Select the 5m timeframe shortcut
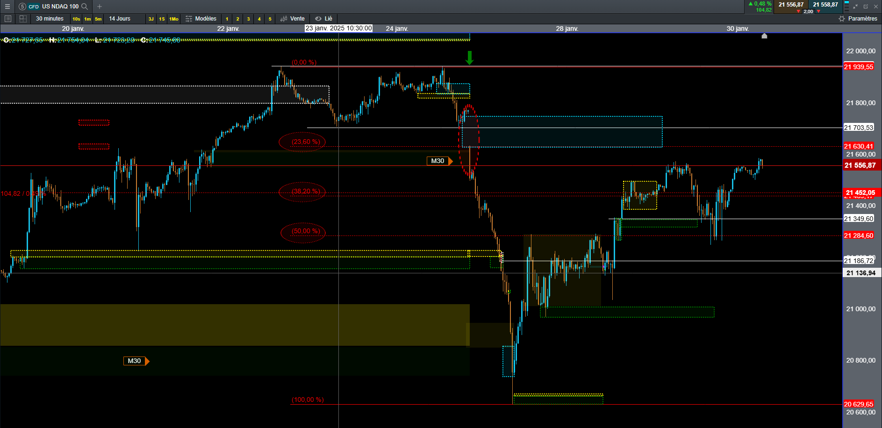Viewport: 882px width, 428px height. (x=98, y=19)
